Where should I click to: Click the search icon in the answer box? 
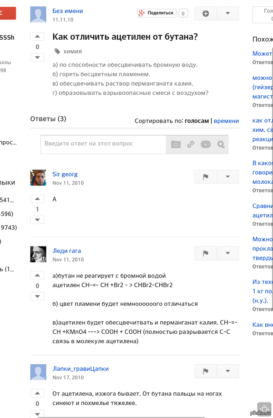click(x=221, y=144)
